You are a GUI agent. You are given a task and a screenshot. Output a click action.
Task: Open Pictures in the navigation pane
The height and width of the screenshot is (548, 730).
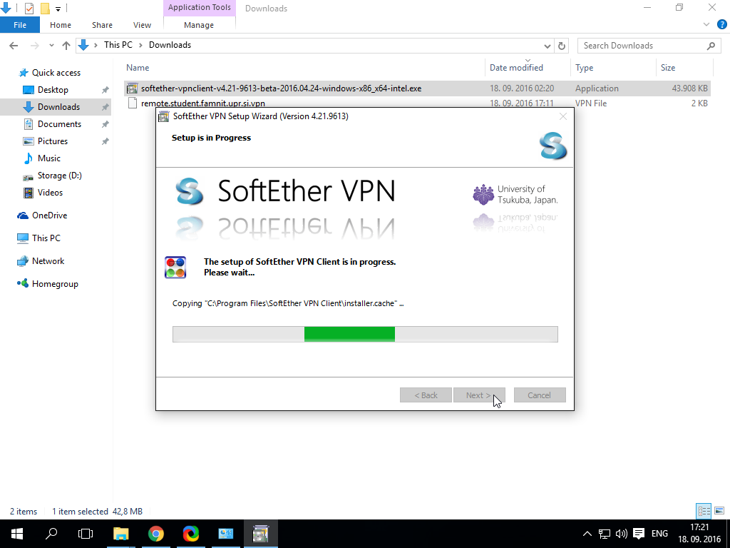pyautogui.click(x=53, y=141)
